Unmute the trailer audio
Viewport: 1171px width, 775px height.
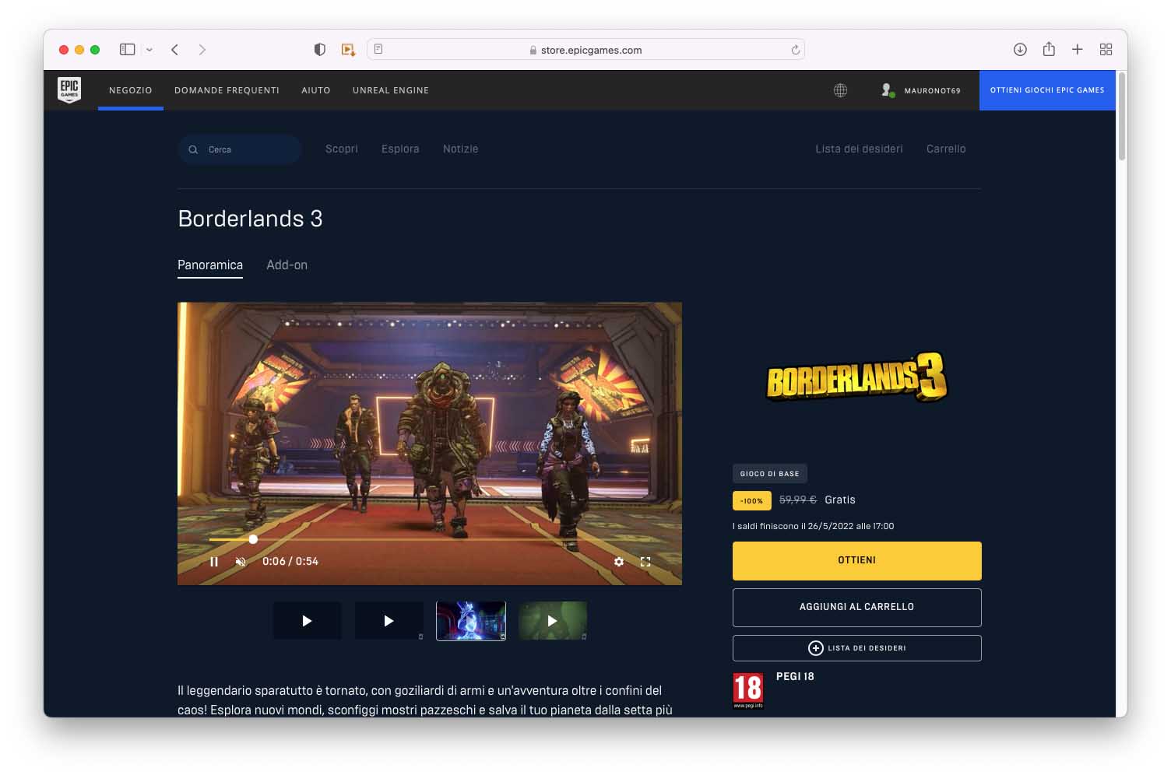click(241, 562)
